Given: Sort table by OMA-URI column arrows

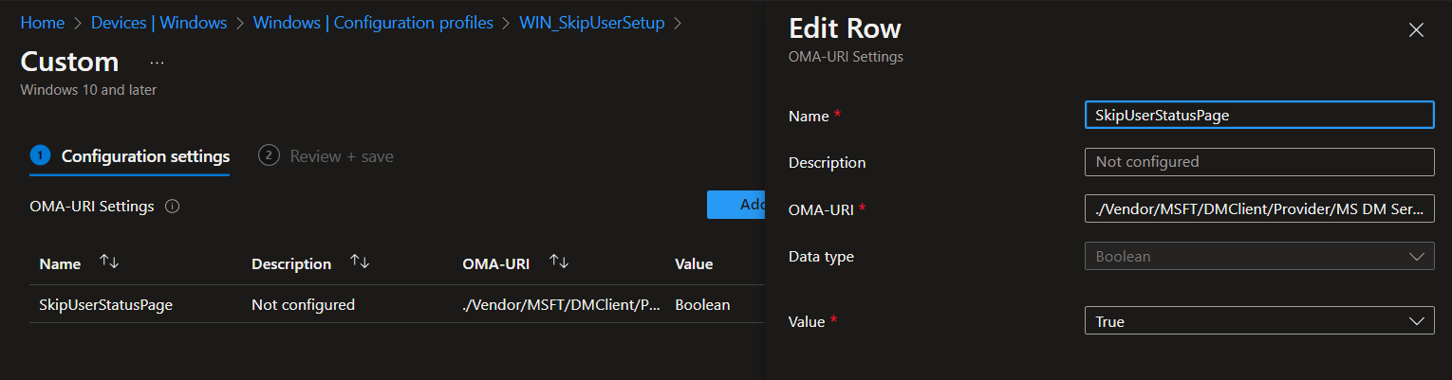Looking at the screenshot, I should 559,262.
